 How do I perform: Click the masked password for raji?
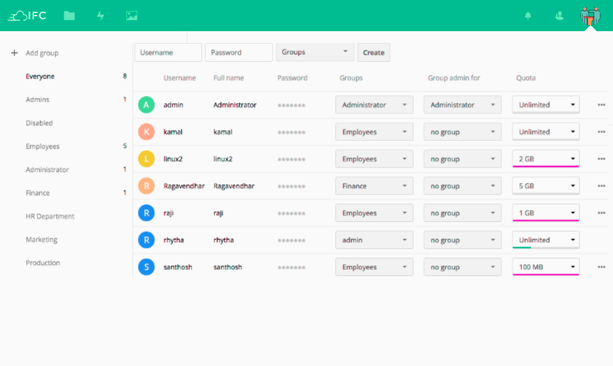(291, 213)
